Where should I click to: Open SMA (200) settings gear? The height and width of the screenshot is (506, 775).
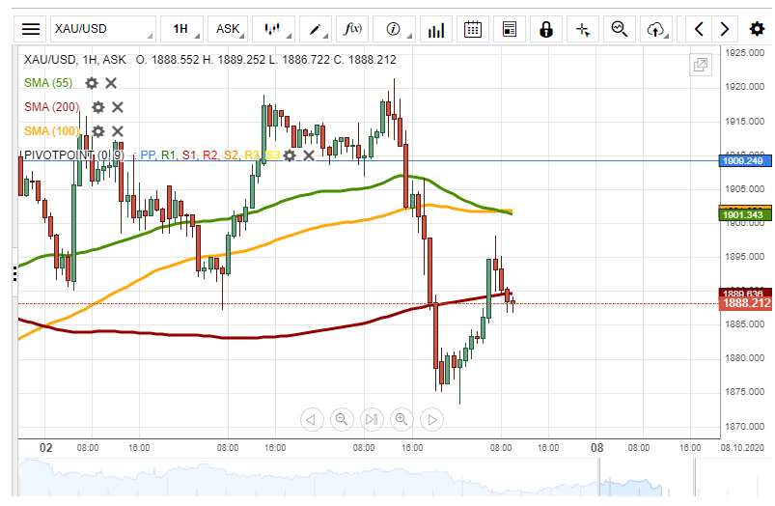point(98,107)
